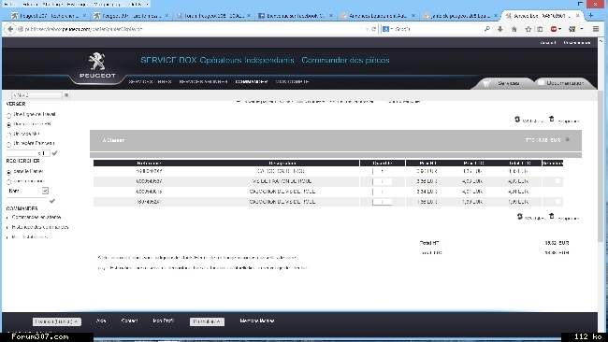Open the Historique des commandes link

click(40, 227)
